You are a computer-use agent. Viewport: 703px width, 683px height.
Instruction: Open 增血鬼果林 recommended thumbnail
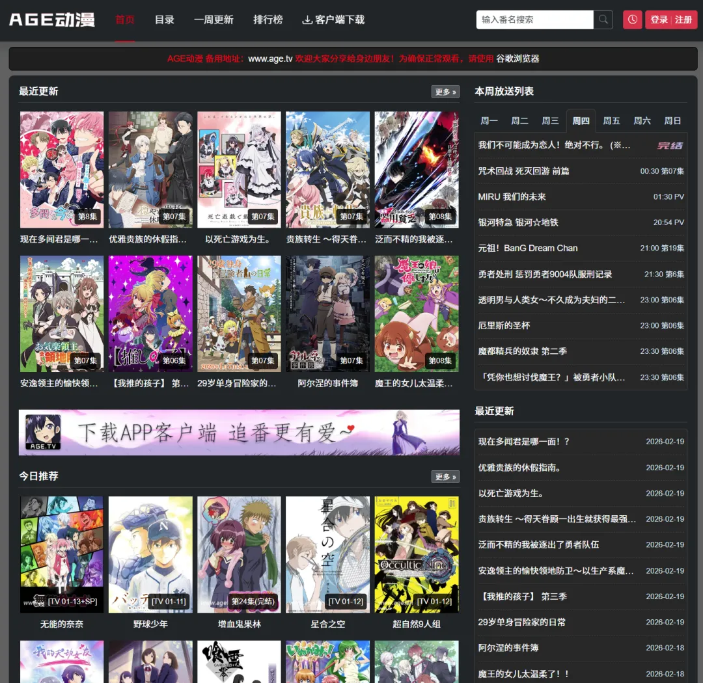(x=239, y=554)
